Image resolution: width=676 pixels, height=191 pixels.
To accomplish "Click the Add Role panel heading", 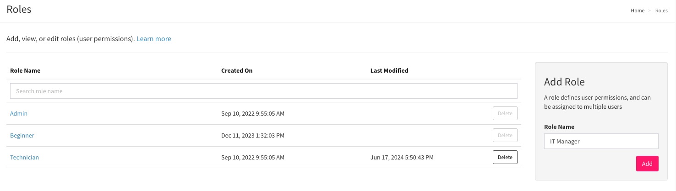I will (x=564, y=82).
